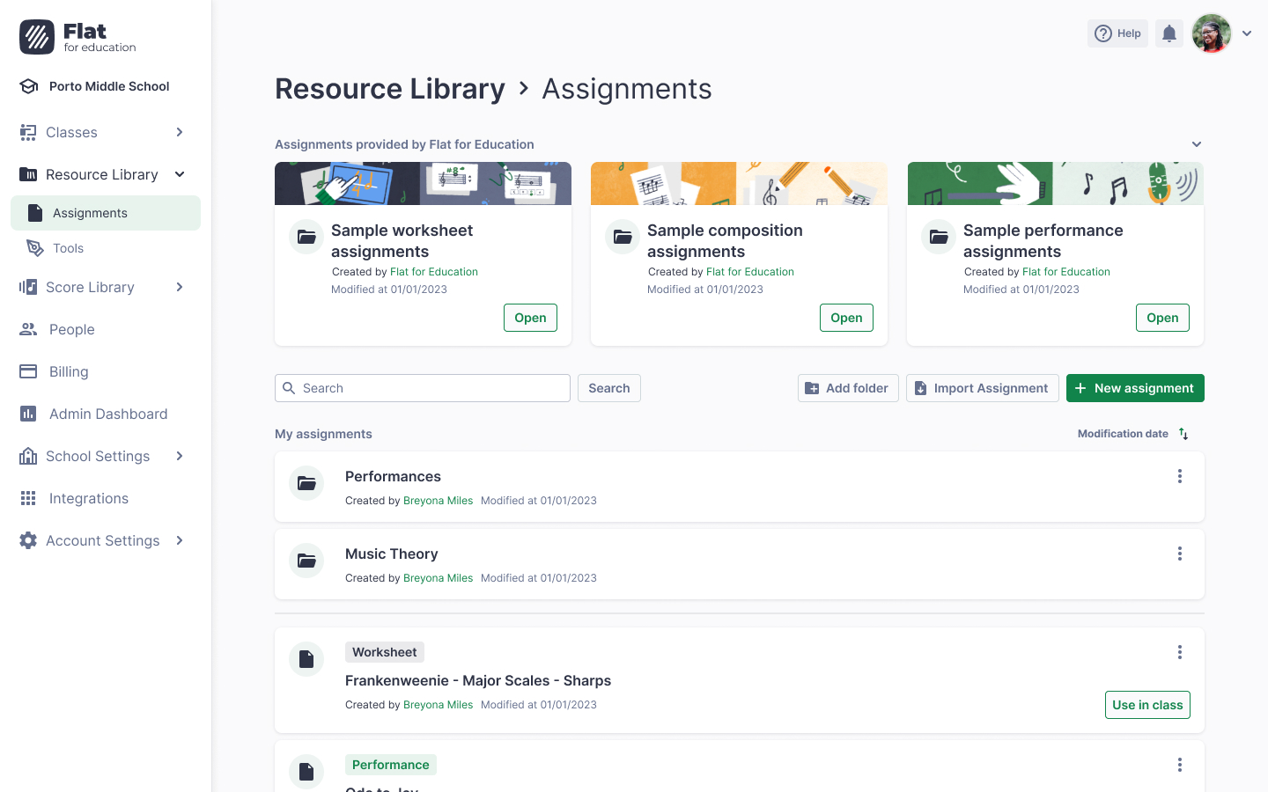The width and height of the screenshot is (1268, 792).
Task: Toggle the modification date sort order
Action: pyautogui.click(x=1183, y=434)
